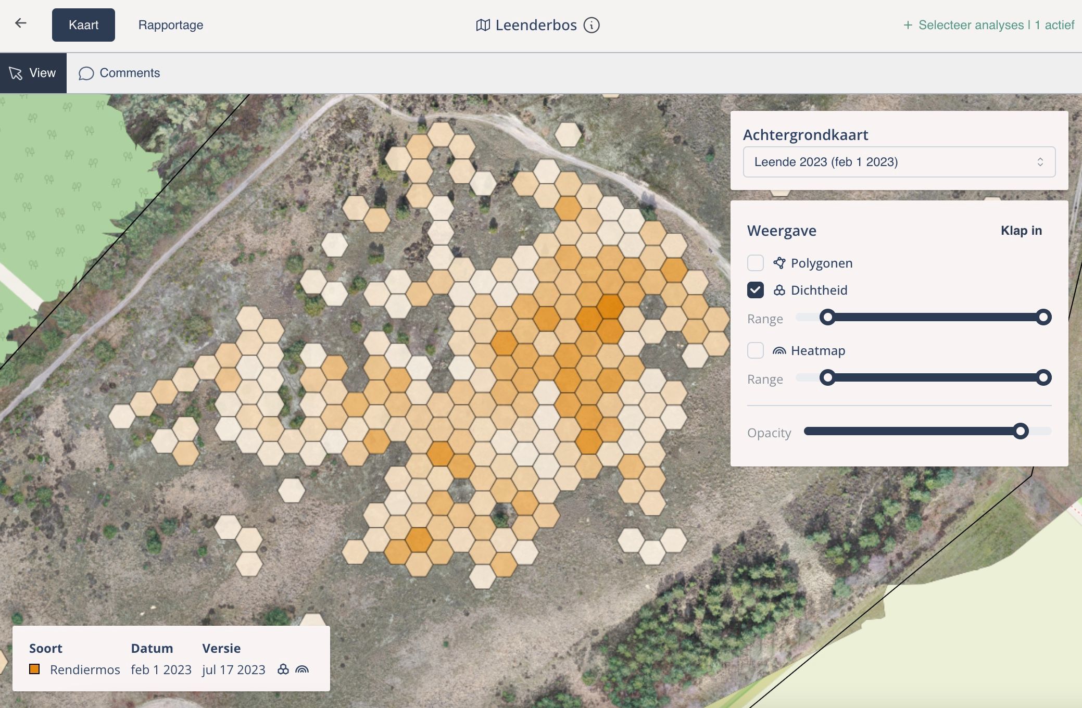
Task: Click the orange Rendiermos color swatch
Action: pos(34,669)
